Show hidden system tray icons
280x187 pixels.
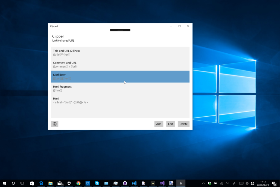pyautogui.click(x=203, y=183)
